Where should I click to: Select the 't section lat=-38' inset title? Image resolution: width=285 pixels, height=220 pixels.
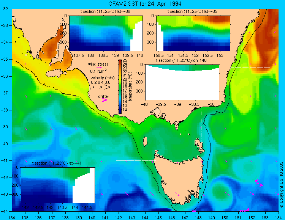[105, 12]
